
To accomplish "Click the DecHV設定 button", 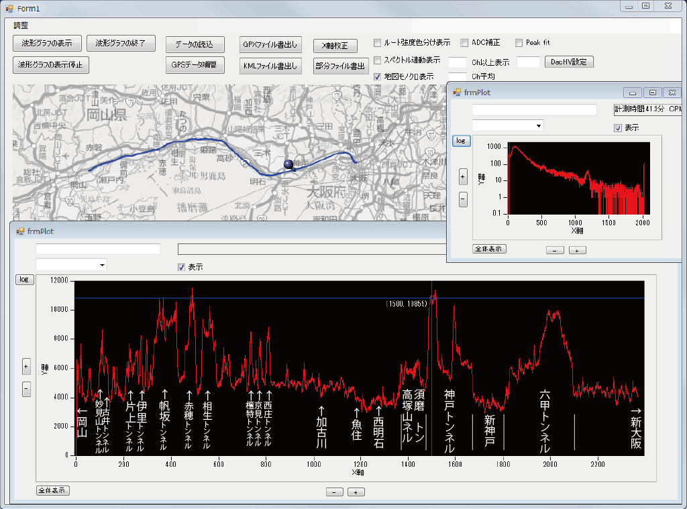I will 569,62.
